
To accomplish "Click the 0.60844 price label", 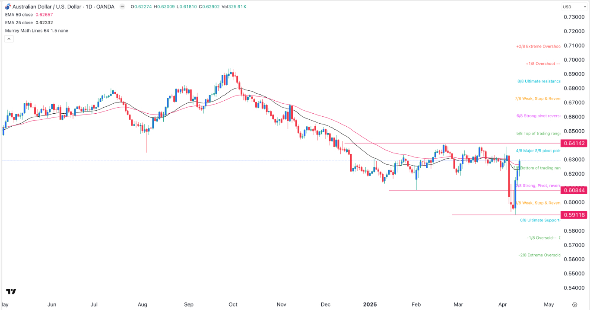I will pos(574,190).
